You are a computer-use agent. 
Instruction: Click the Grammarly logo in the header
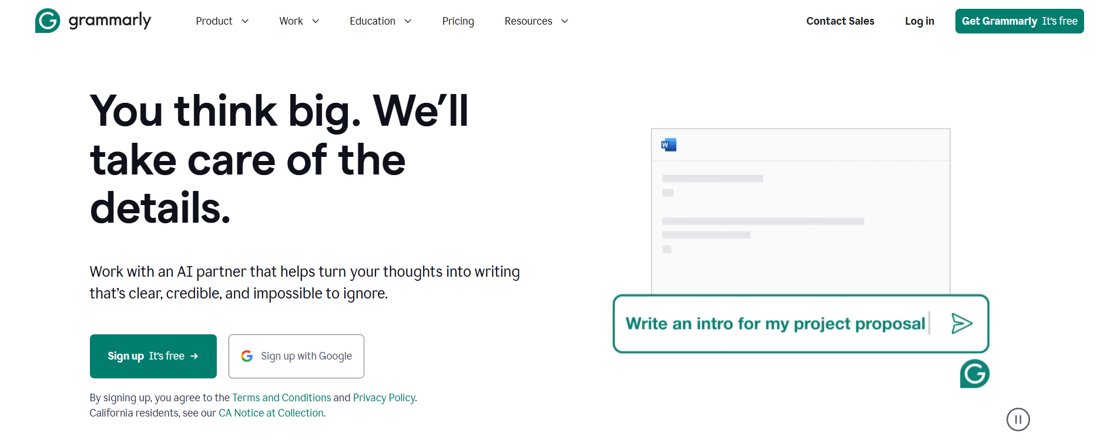pyautogui.click(x=92, y=21)
